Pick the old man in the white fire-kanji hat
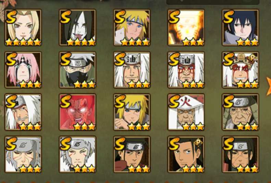271x183 pixels. point(186,112)
